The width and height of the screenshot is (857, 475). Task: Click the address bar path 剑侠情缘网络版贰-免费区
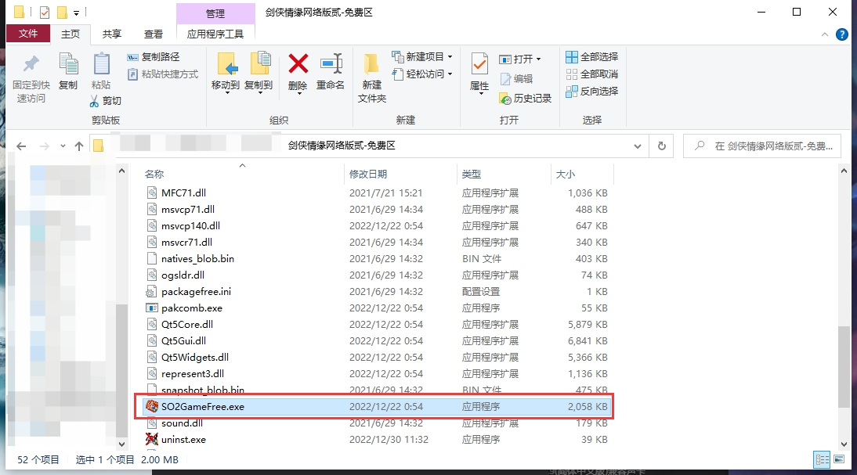pyautogui.click(x=342, y=146)
